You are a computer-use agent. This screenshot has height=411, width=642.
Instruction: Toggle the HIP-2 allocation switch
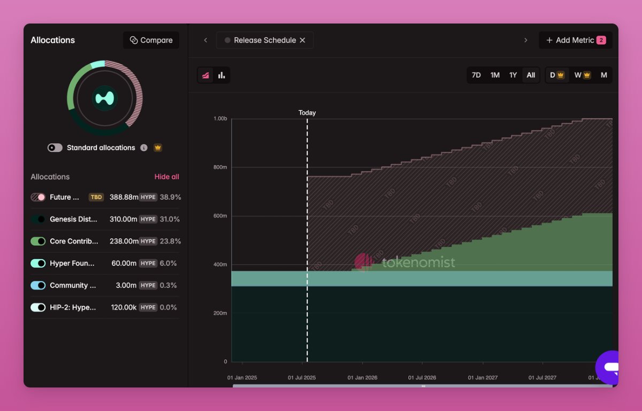point(38,307)
